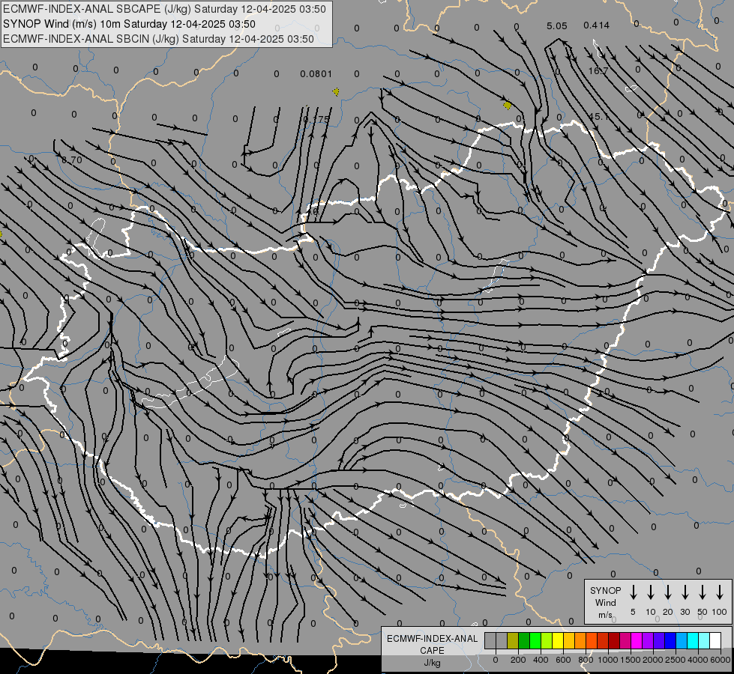
Task: Click the yellow marker left of the 45.1 value
Action: coord(508,106)
